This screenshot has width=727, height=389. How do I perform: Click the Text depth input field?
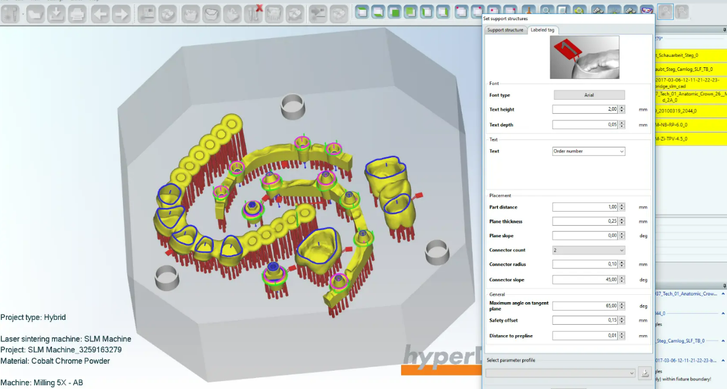pos(585,125)
